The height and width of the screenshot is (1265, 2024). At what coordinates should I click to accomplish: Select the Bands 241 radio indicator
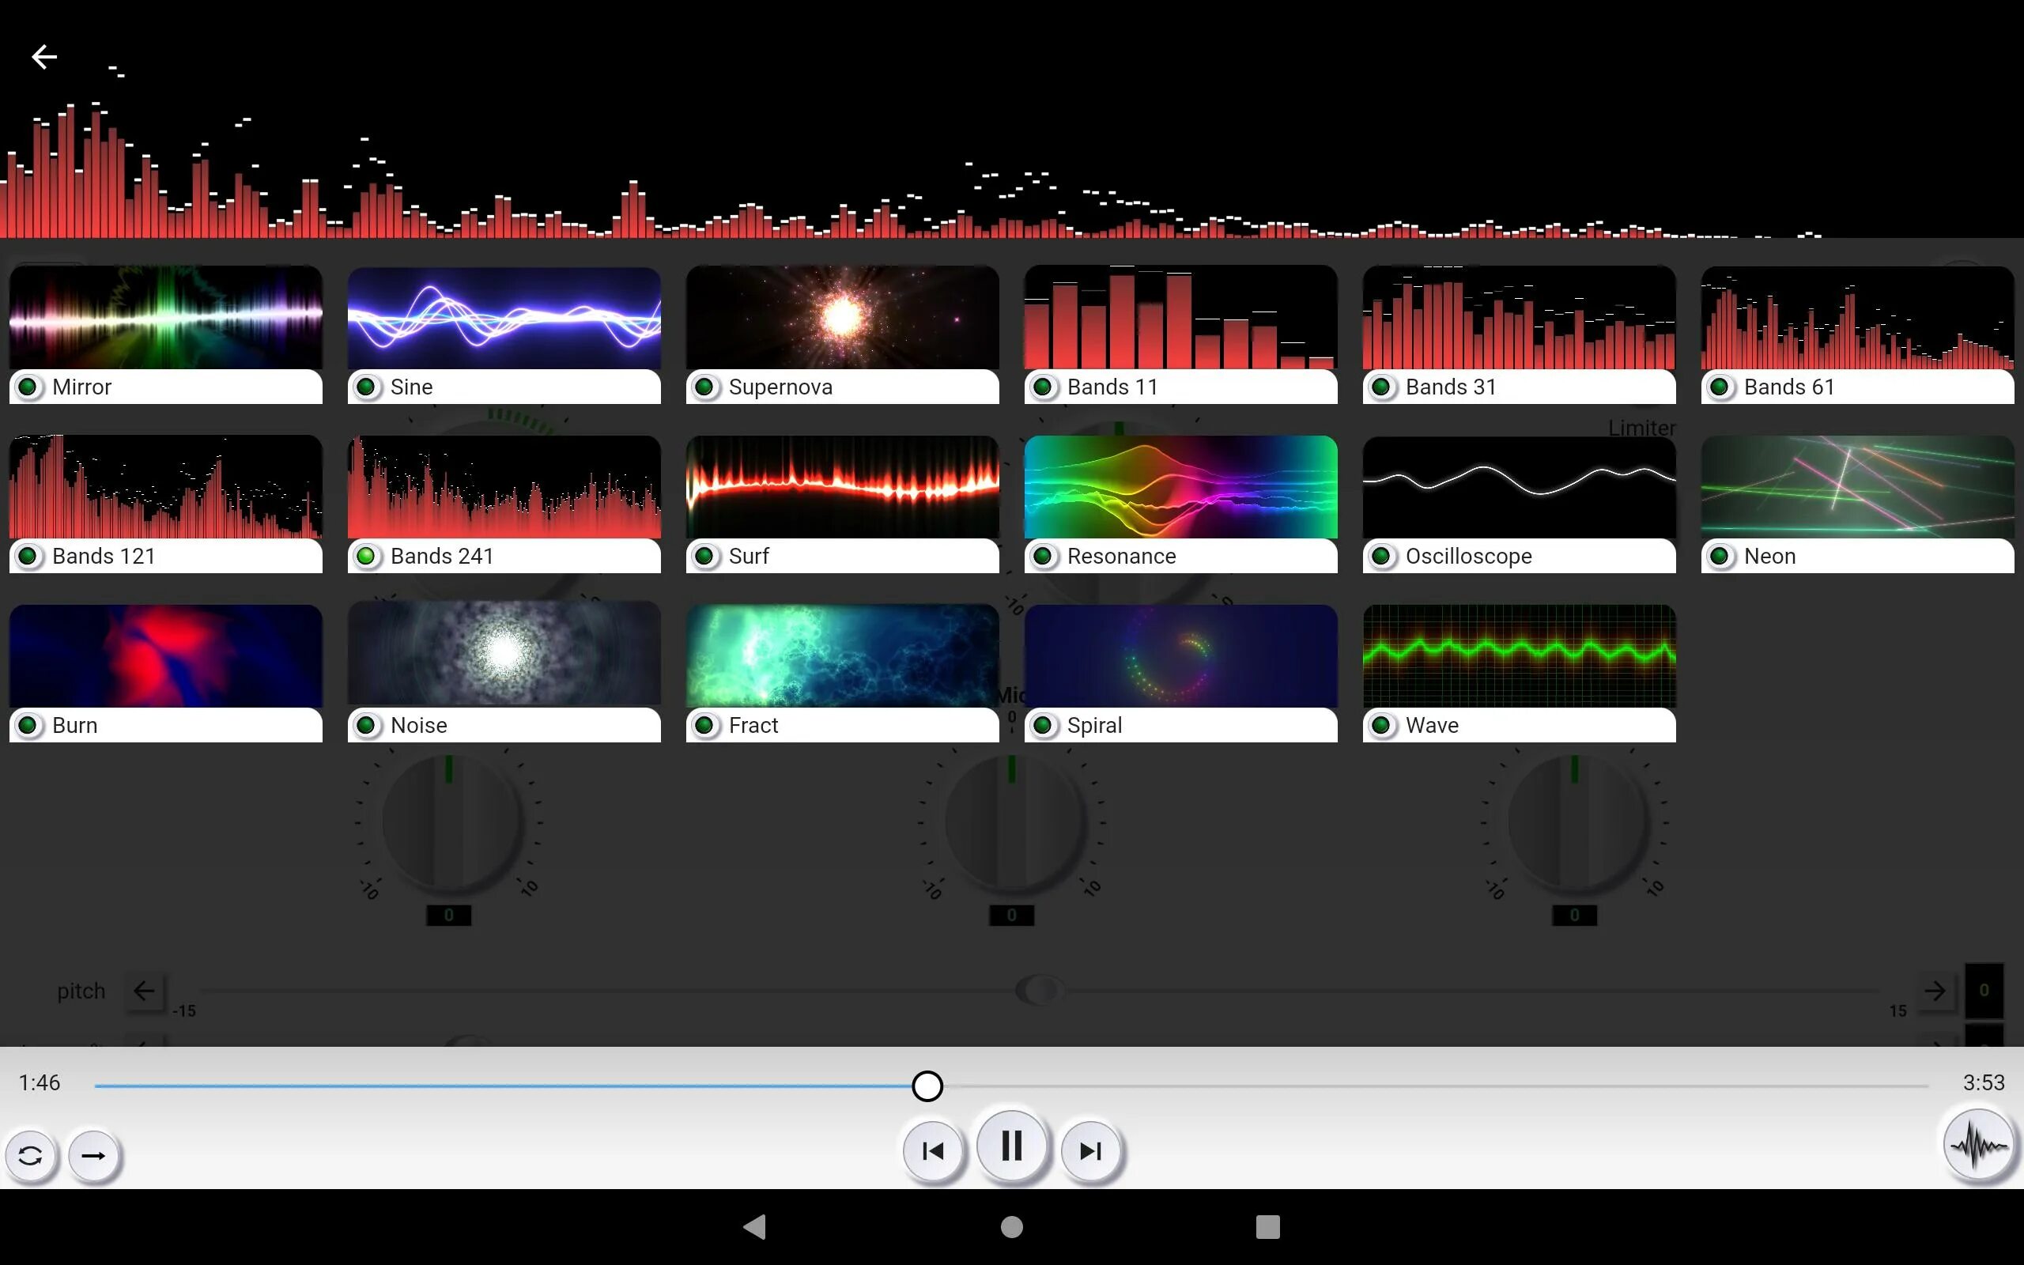pyautogui.click(x=366, y=557)
